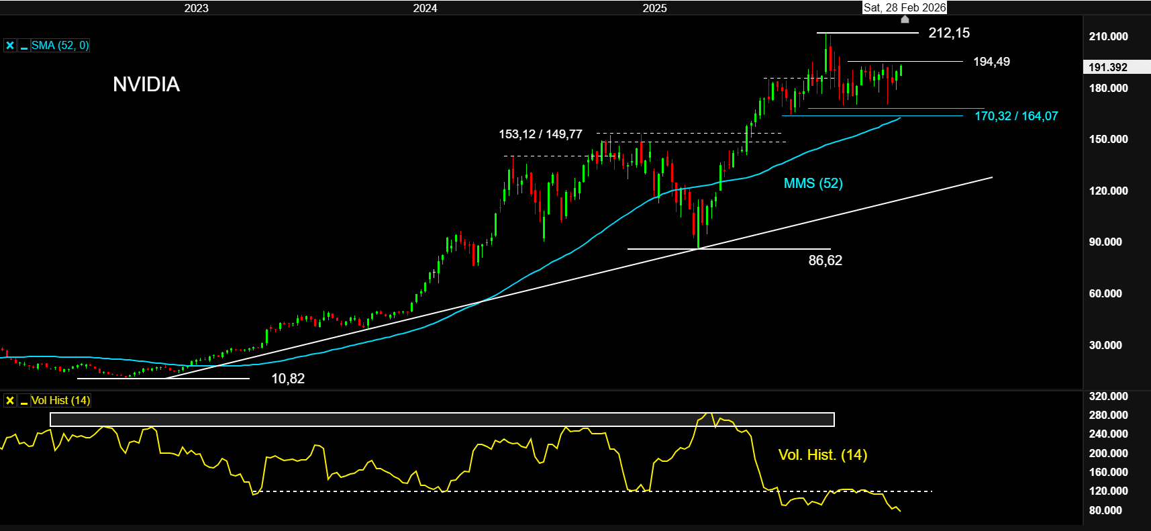The width and height of the screenshot is (1151, 531).
Task: Click the 2024 year label on time axis
Action: [425, 8]
